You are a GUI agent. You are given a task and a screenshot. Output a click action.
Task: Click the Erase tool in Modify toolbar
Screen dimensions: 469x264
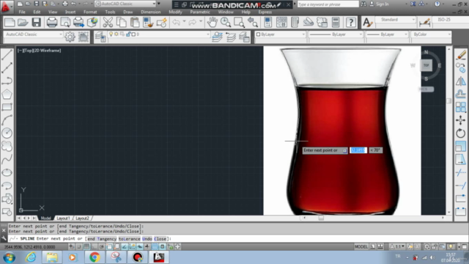(x=461, y=55)
